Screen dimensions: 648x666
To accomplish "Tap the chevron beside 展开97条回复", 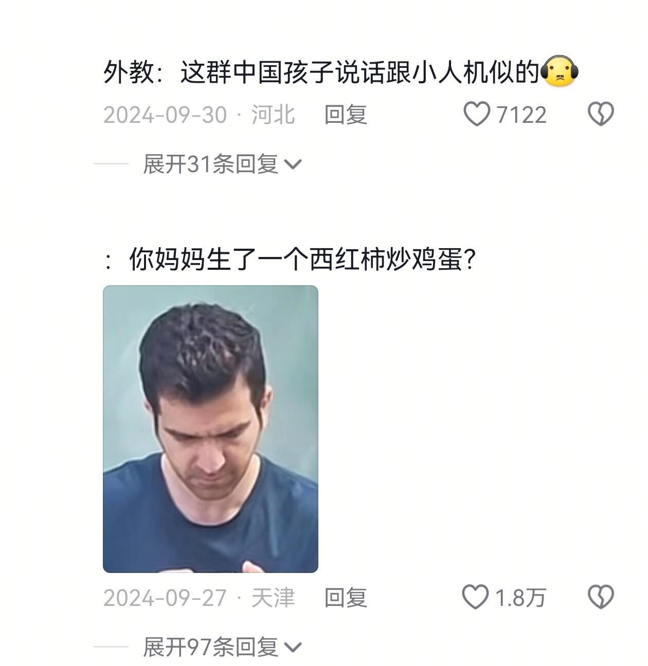I will pos(293,647).
